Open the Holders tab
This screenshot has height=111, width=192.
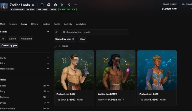tap(46, 24)
